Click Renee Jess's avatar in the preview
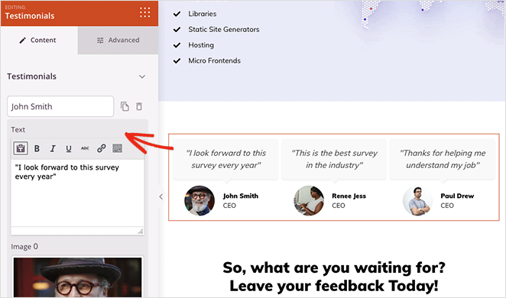 point(309,201)
